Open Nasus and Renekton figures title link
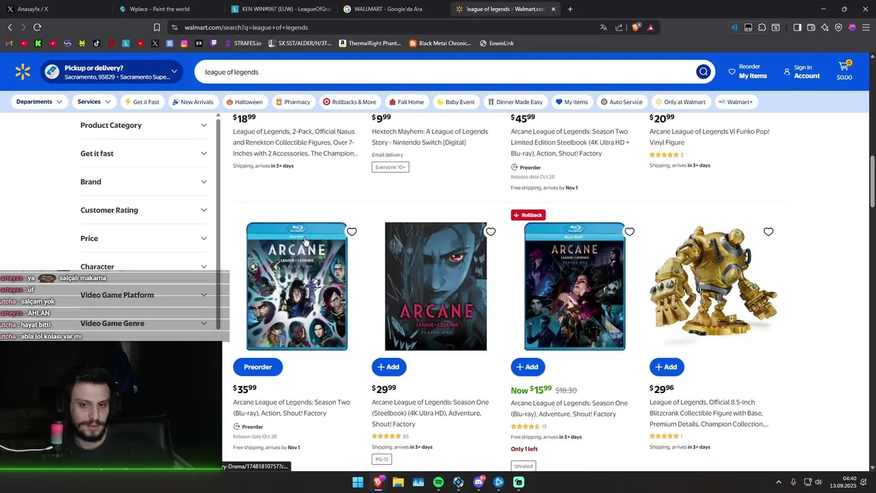 click(x=295, y=142)
